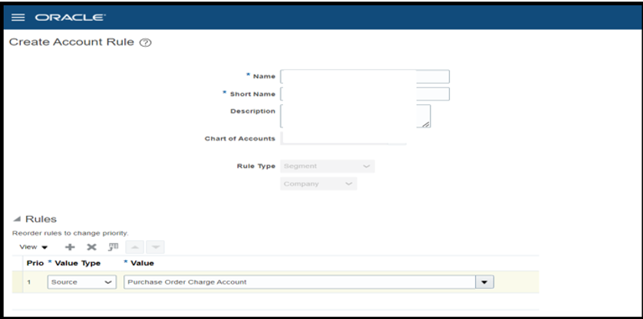Screen dimensions: 643x319
Task: Open the Segment rule type dropdown
Action: [x=327, y=166]
